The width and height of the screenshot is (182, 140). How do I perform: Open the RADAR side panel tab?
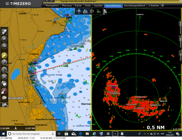[180, 57]
